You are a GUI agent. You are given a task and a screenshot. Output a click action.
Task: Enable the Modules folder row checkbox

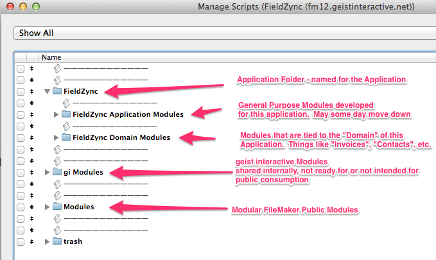21,207
